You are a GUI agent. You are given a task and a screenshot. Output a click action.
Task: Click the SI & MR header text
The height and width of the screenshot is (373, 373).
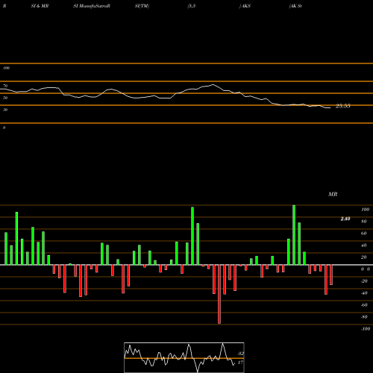(x=40, y=6)
